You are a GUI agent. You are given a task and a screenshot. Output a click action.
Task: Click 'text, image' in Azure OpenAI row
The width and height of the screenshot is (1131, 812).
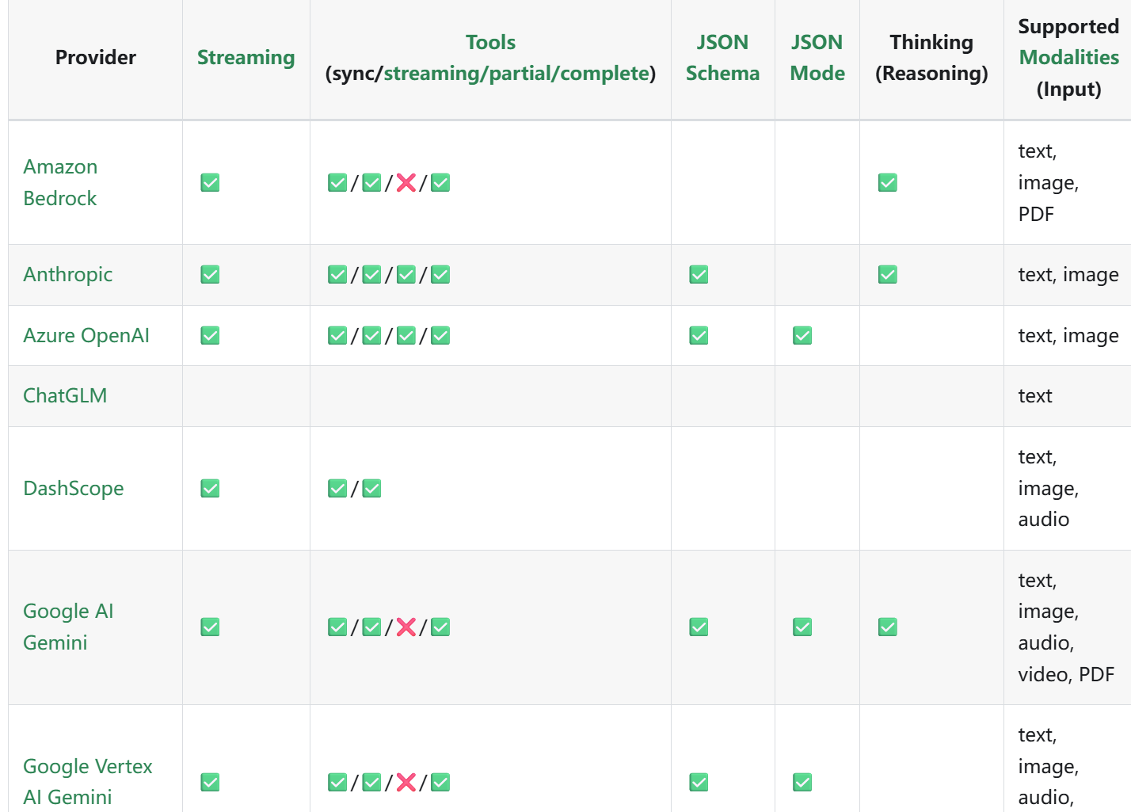pos(1068,335)
